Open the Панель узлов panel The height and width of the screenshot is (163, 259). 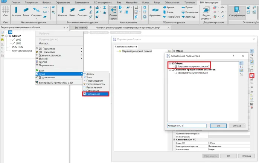tap(113, 12)
